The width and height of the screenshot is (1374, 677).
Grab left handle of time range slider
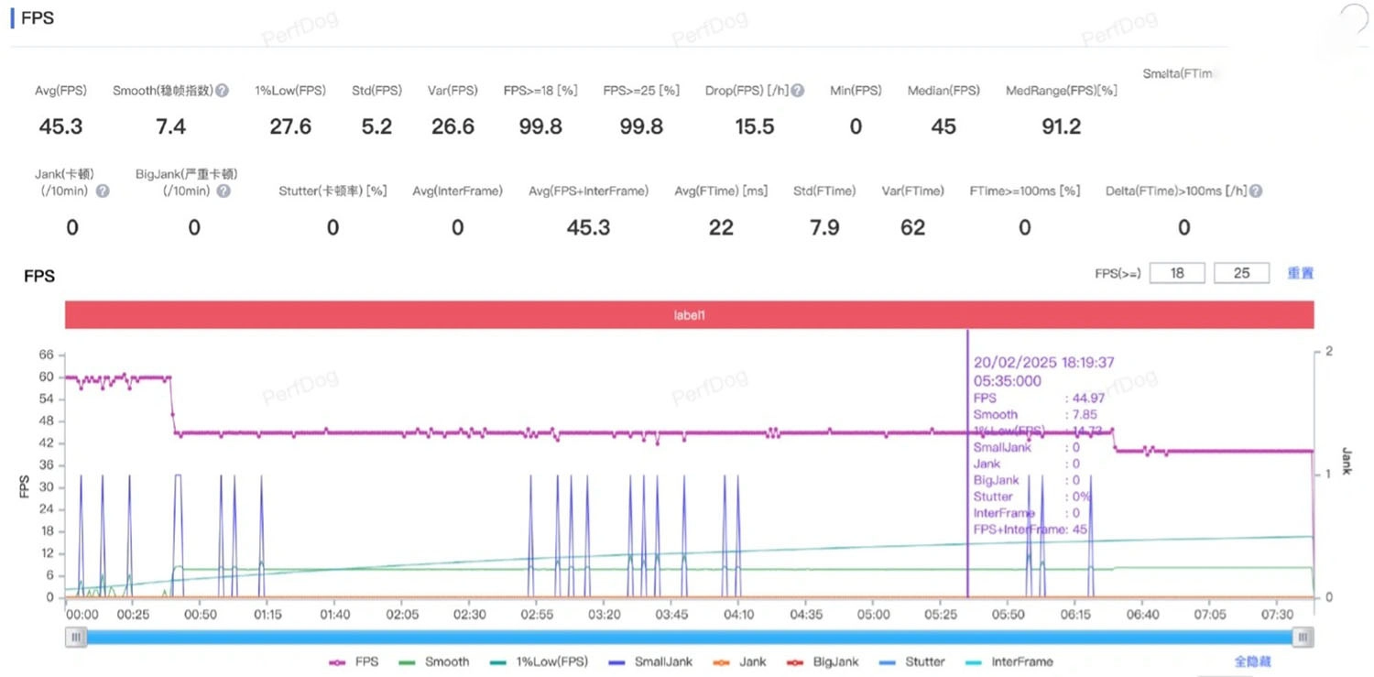(x=76, y=637)
